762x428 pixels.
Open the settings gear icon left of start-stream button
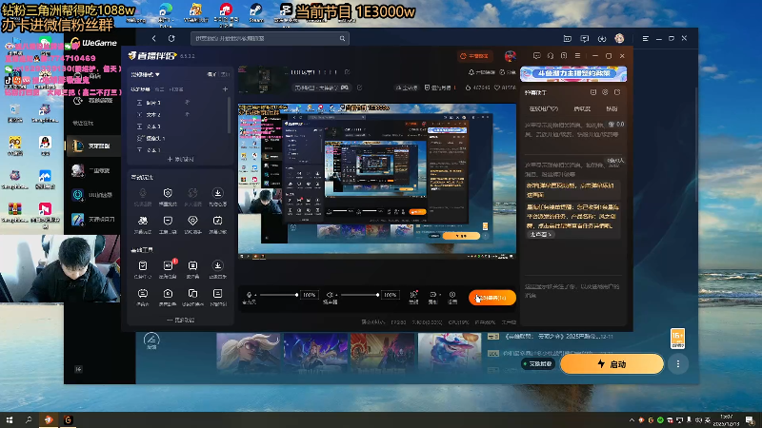click(x=452, y=295)
